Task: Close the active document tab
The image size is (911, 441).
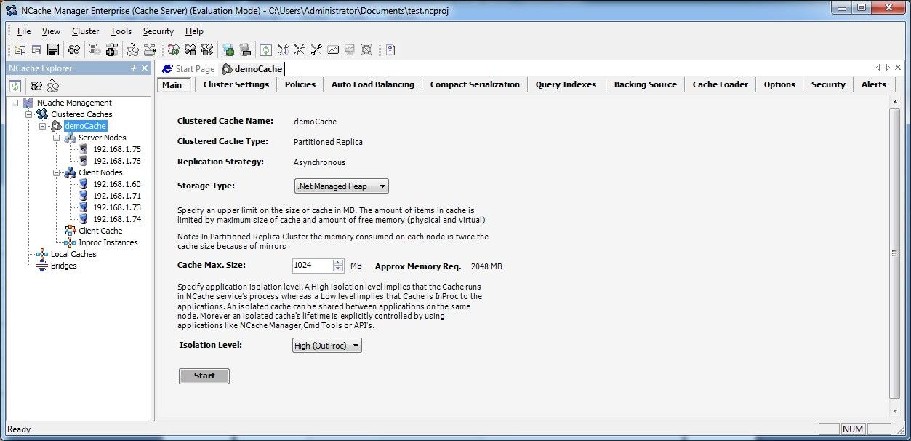Action: 899,68
